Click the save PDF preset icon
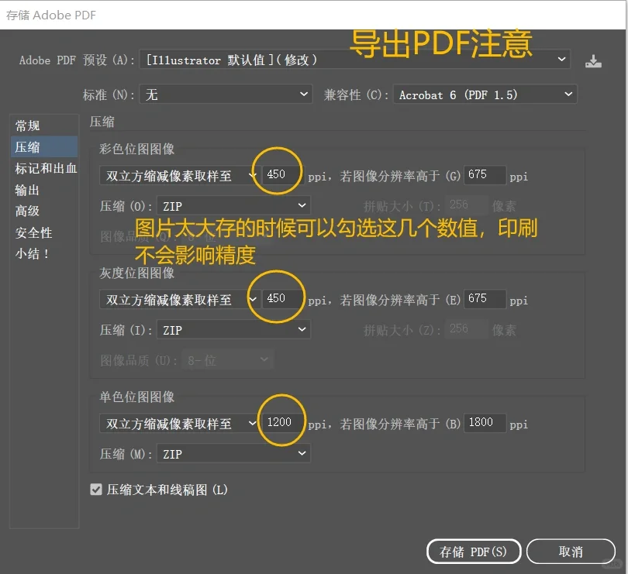 [x=593, y=60]
